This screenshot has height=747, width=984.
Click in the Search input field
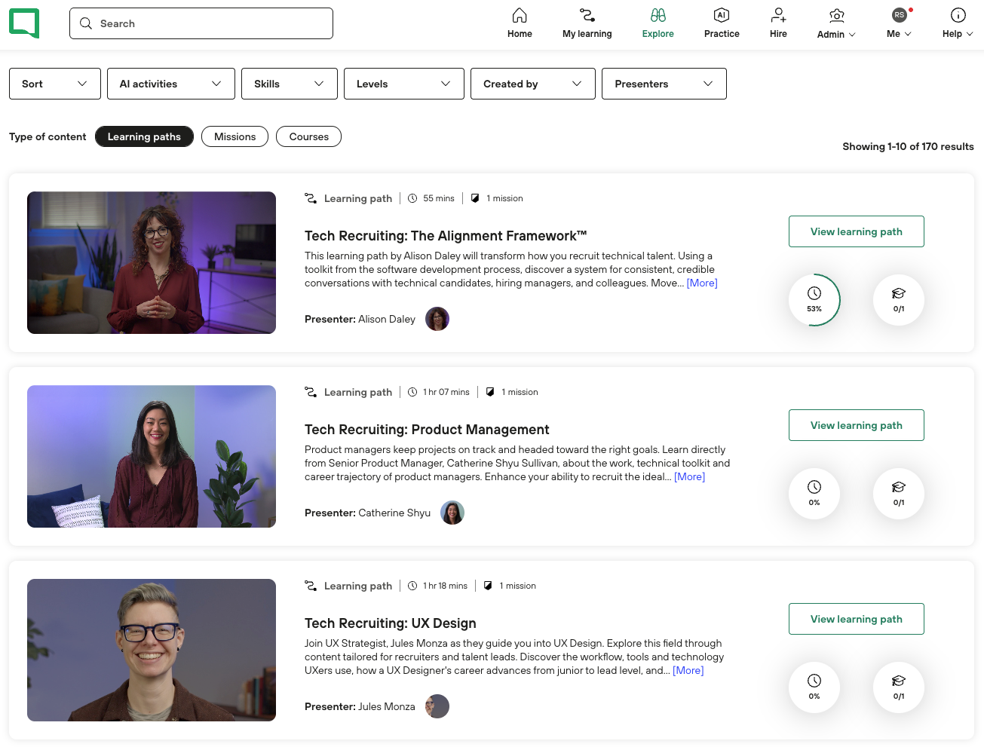point(211,23)
